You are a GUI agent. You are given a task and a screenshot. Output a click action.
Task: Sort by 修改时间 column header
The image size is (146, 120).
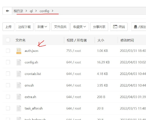pyautogui.click(x=127, y=40)
